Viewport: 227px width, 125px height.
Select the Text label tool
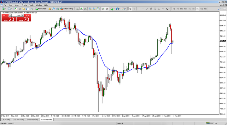159,9
